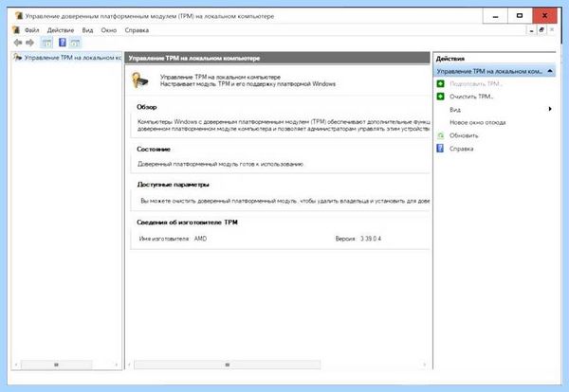The image size is (569, 392).
Task: Click the version value 3.39.0.4
Action: (371, 239)
